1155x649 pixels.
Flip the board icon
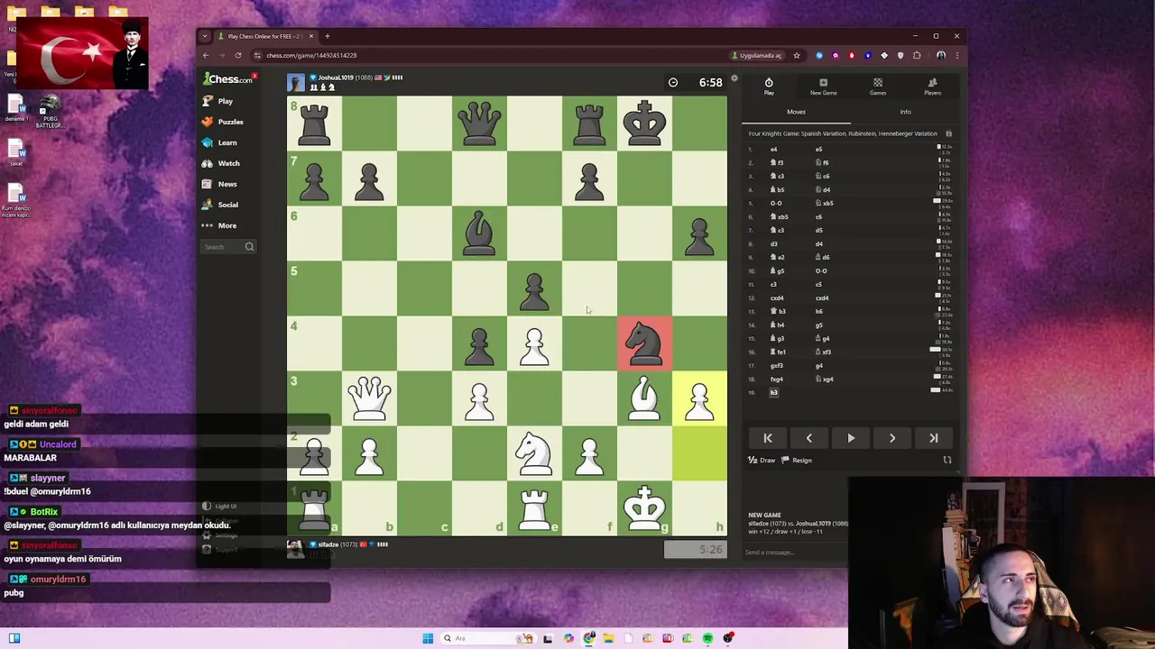[947, 461]
